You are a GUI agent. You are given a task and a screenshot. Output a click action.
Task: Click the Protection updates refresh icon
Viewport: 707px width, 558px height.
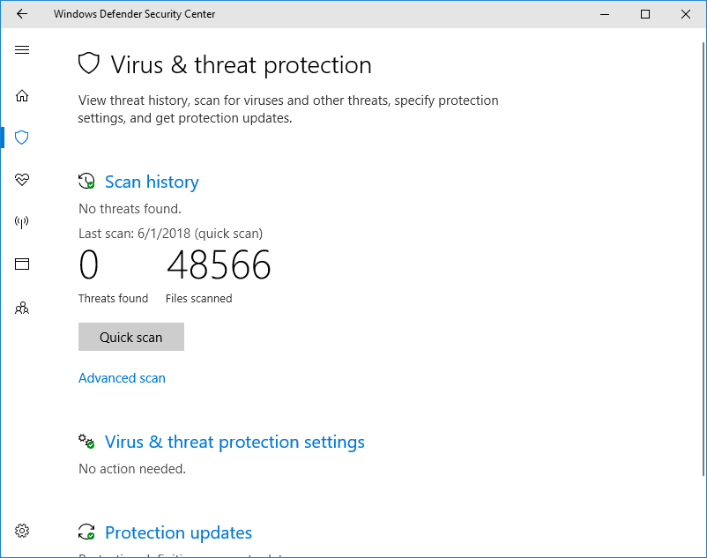pos(86,532)
